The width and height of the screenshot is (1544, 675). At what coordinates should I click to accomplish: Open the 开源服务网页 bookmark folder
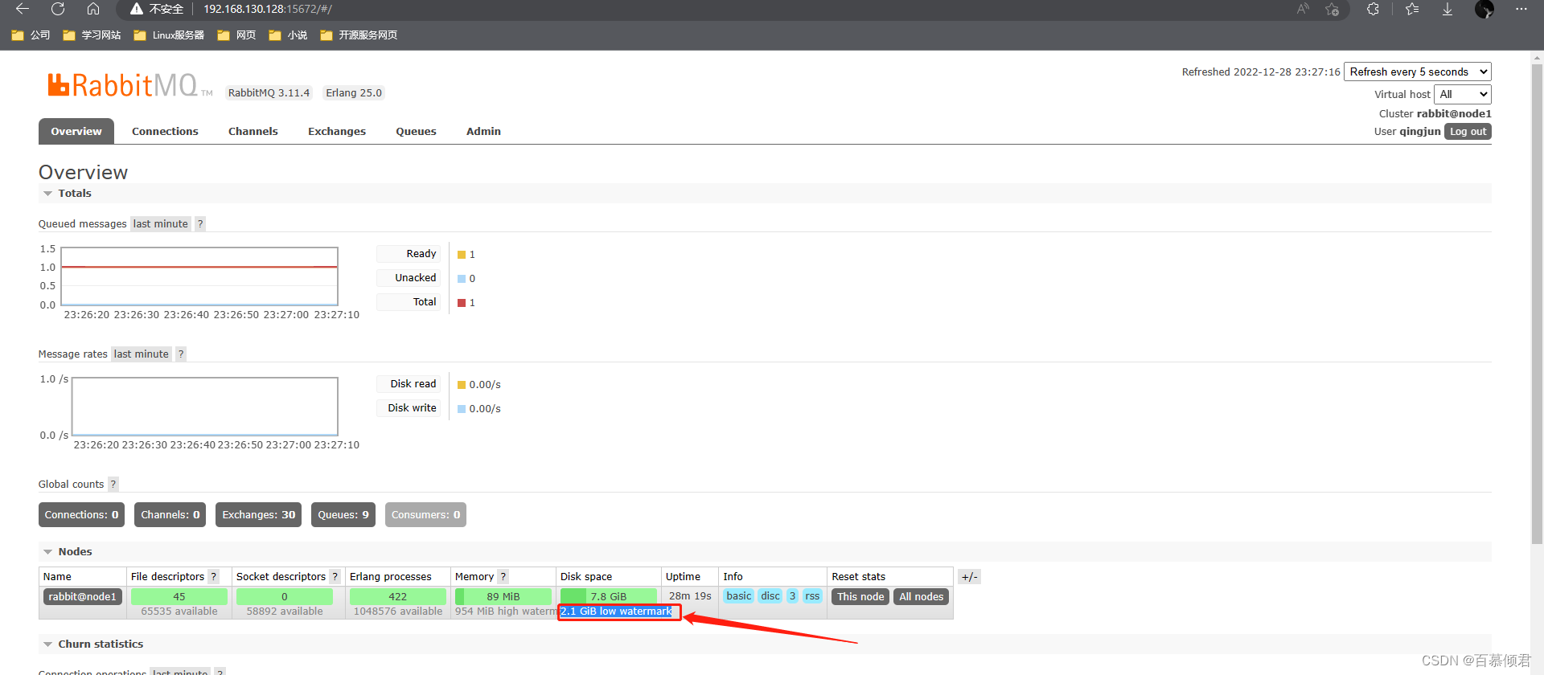(x=359, y=35)
